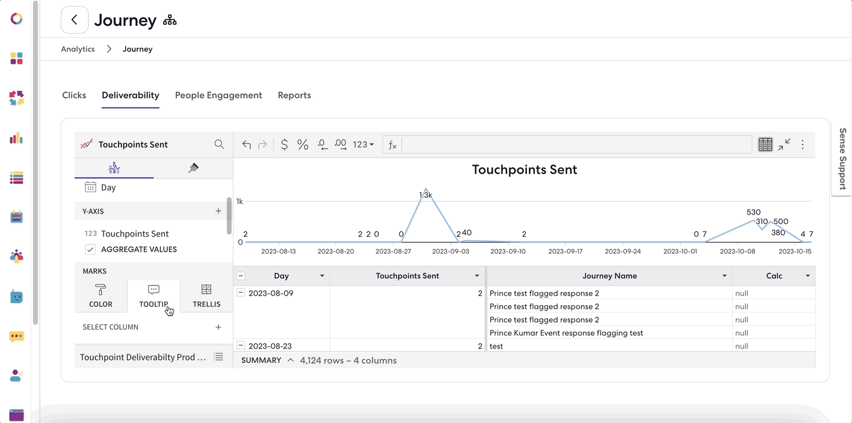
Task: Click the back arrow beside Journey
Action: tap(75, 20)
